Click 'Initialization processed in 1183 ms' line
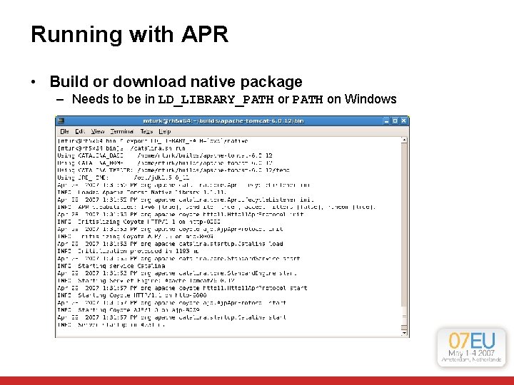Image resolution: width=514 pixels, height=385 pixels. click(128, 251)
